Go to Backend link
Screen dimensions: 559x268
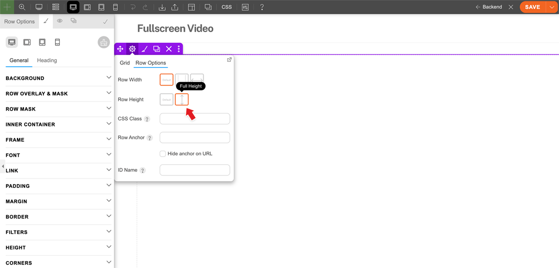tap(489, 7)
